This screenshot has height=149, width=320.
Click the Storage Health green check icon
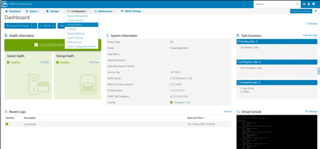pyautogui.click(x=57, y=62)
